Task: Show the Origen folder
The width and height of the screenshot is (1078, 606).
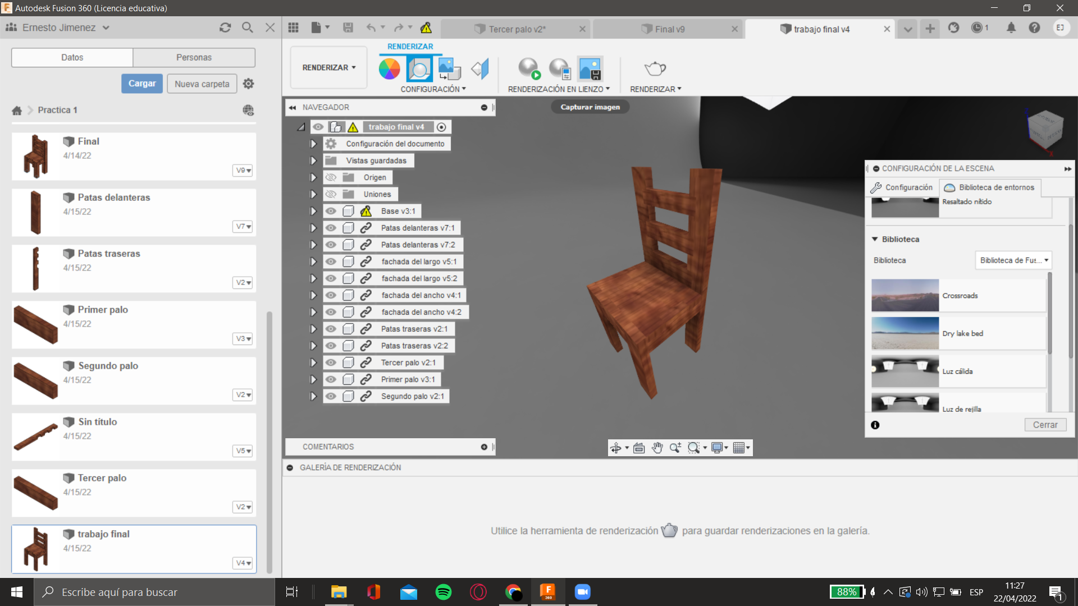Action: pos(331,177)
